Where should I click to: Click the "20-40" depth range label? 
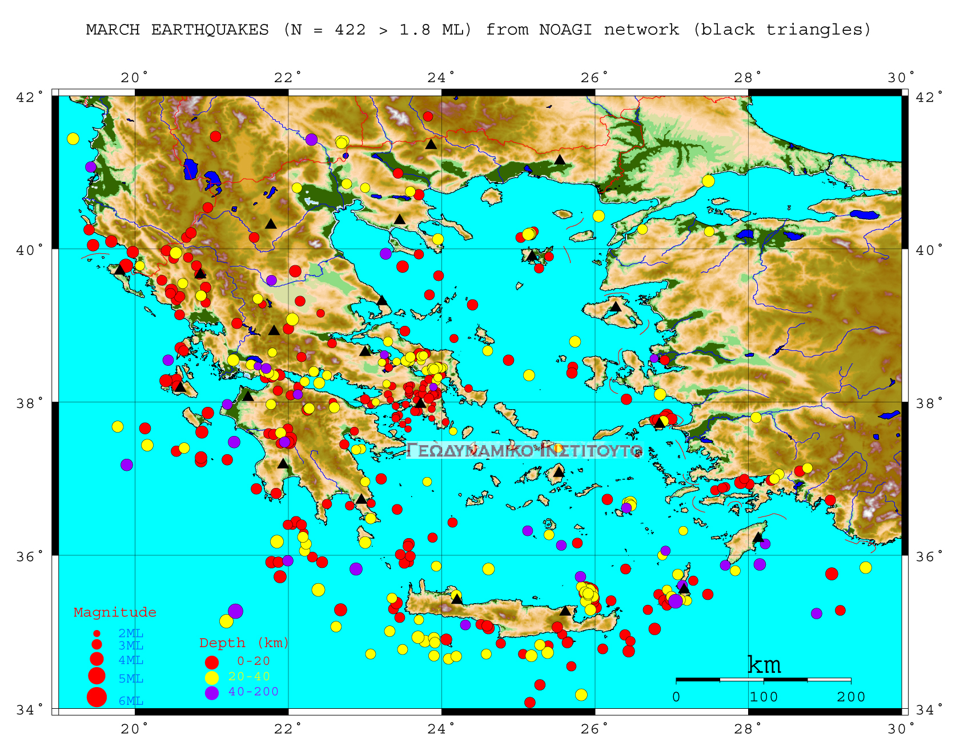pyautogui.click(x=249, y=677)
